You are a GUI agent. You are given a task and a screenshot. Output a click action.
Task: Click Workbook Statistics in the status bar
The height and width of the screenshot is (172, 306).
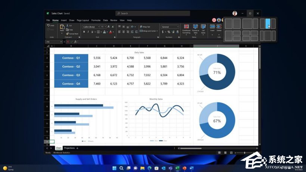(x=61, y=153)
